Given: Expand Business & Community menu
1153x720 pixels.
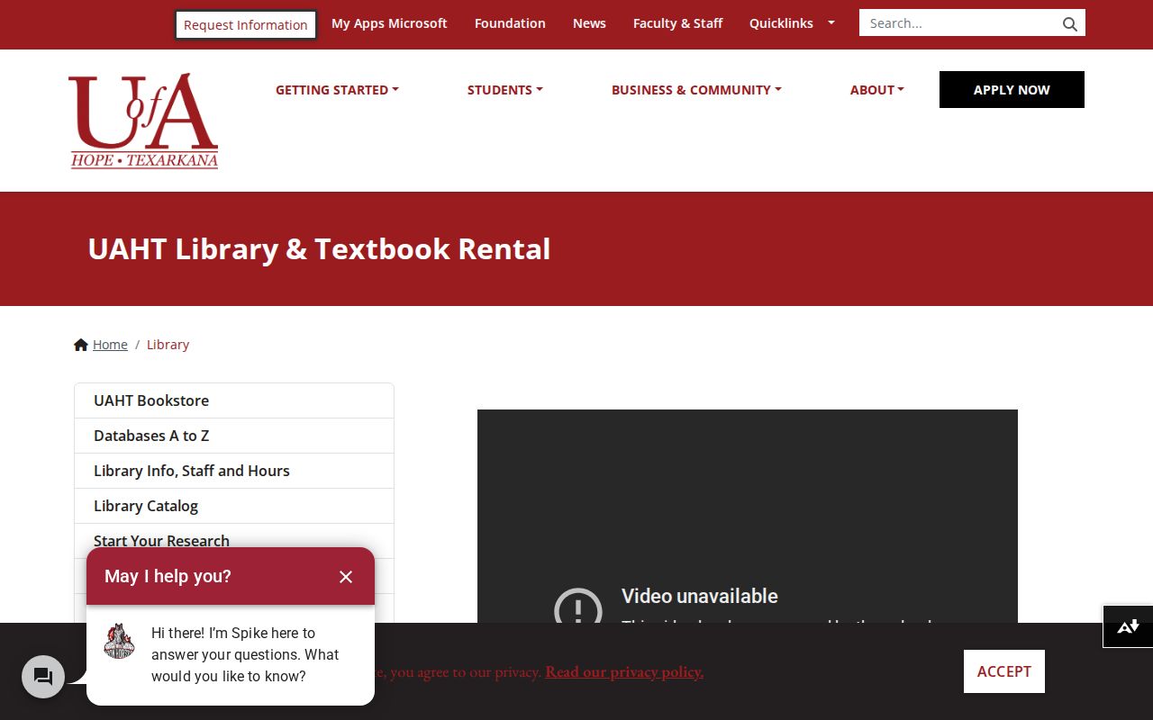Looking at the screenshot, I should (x=696, y=90).
